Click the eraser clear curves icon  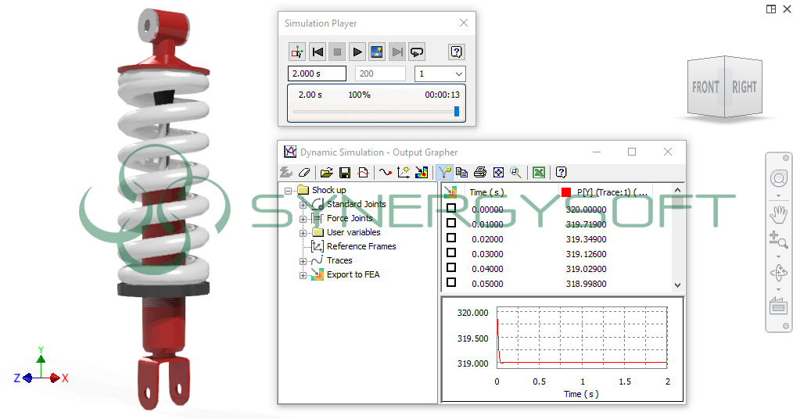304,172
